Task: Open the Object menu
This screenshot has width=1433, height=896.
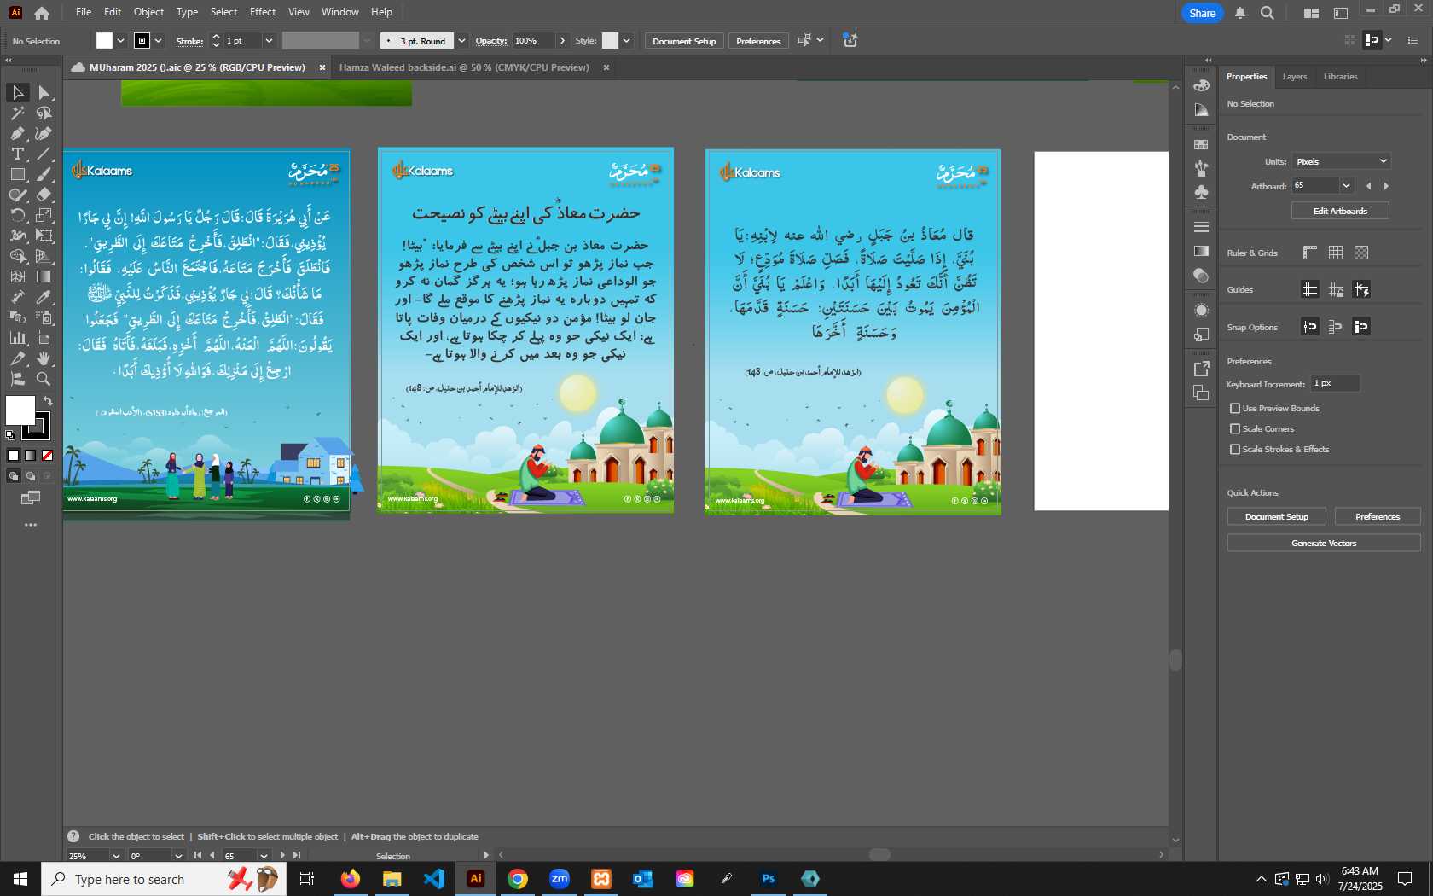Action: click(148, 12)
